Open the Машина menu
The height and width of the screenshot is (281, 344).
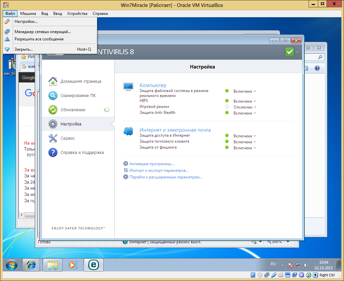[x=28, y=13]
